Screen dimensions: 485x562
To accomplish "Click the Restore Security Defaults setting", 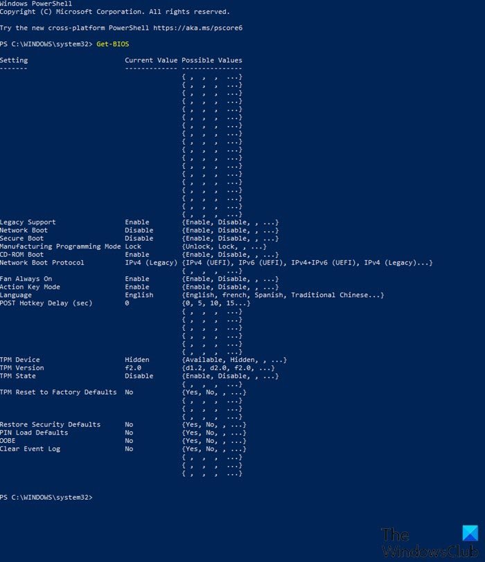I will [x=50, y=424].
